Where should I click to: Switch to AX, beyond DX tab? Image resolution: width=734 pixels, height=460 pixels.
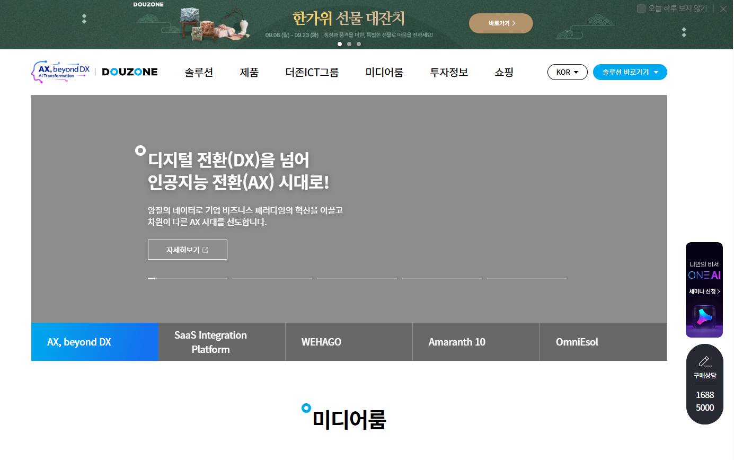tap(95, 342)
